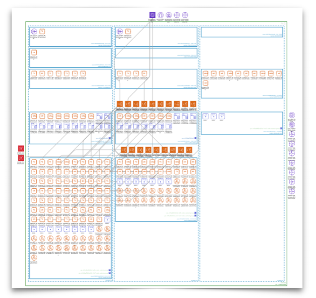Click the first collapse control at VPC top-right corner

pos(282,24)
